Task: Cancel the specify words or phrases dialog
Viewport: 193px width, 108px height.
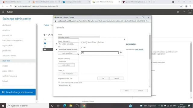Action: 116,78
